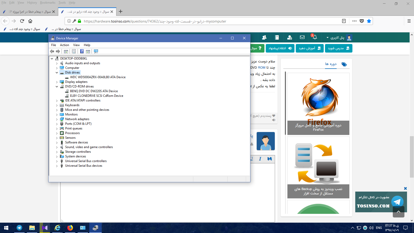Expand Audio inputs and outputs

(57, 63)
